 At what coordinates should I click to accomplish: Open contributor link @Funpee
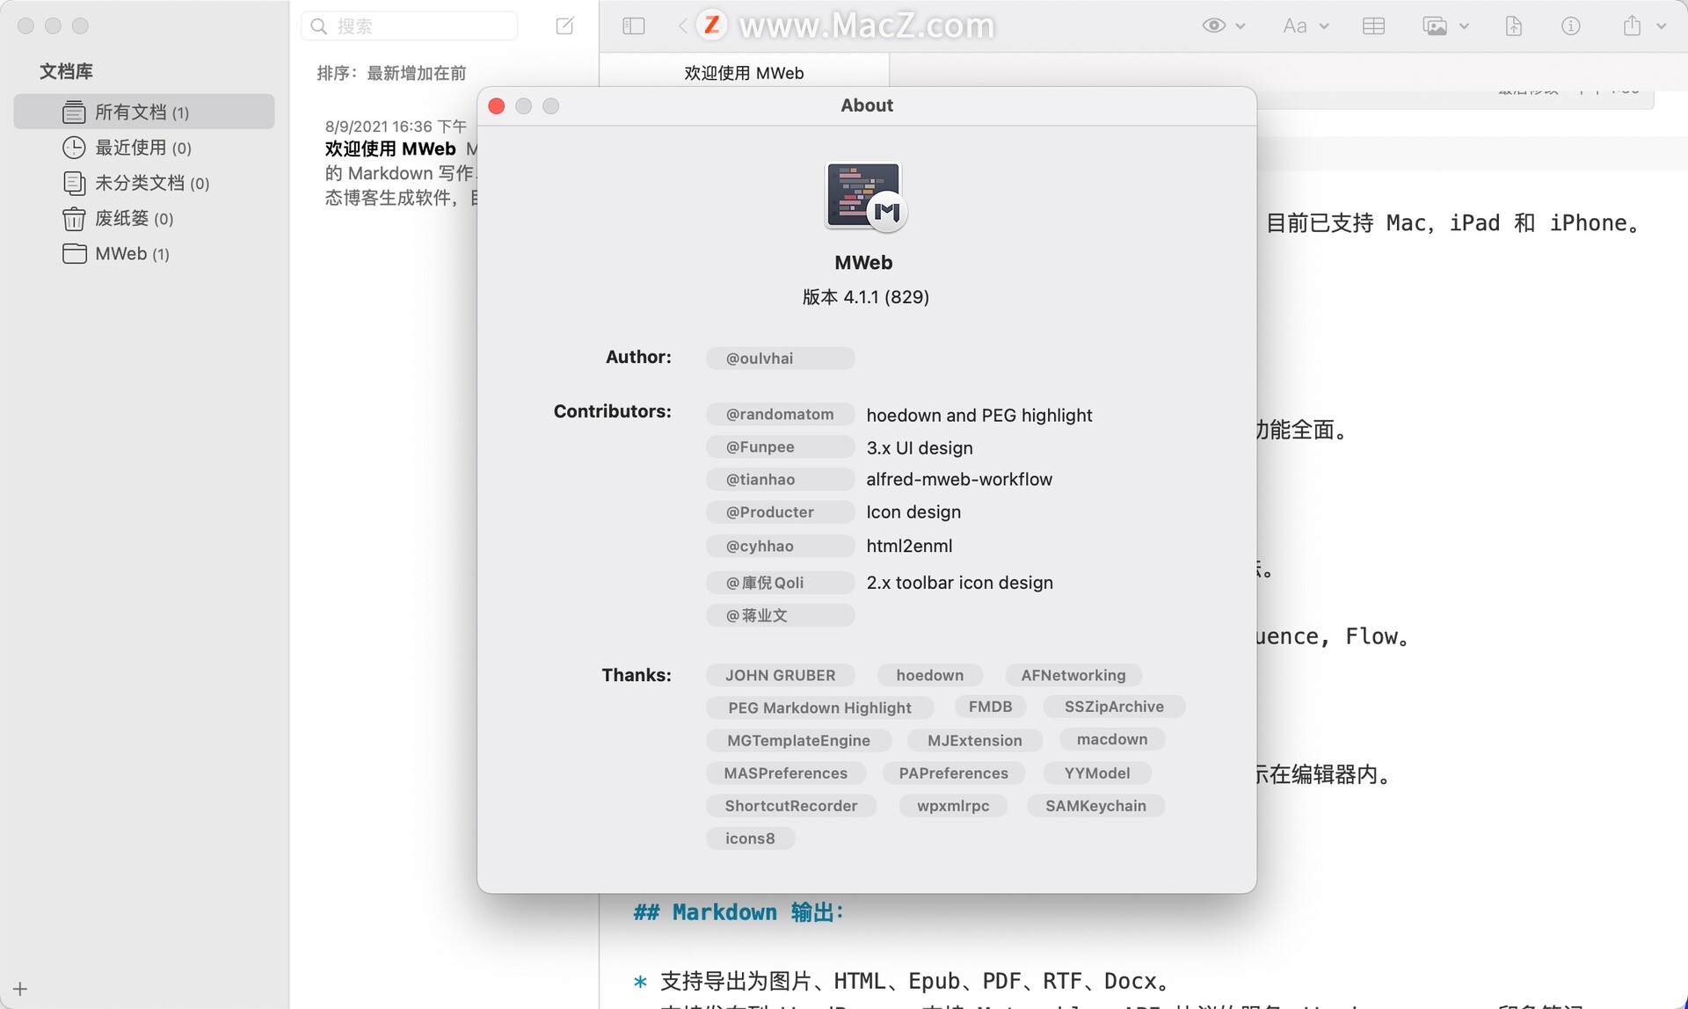click(x=780, y=446)
